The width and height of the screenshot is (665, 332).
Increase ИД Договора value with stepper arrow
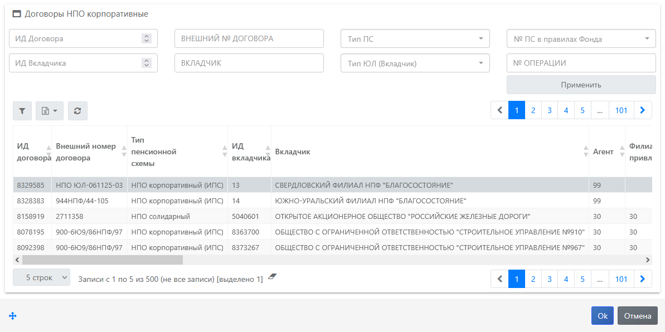click(x=148, y=36)
